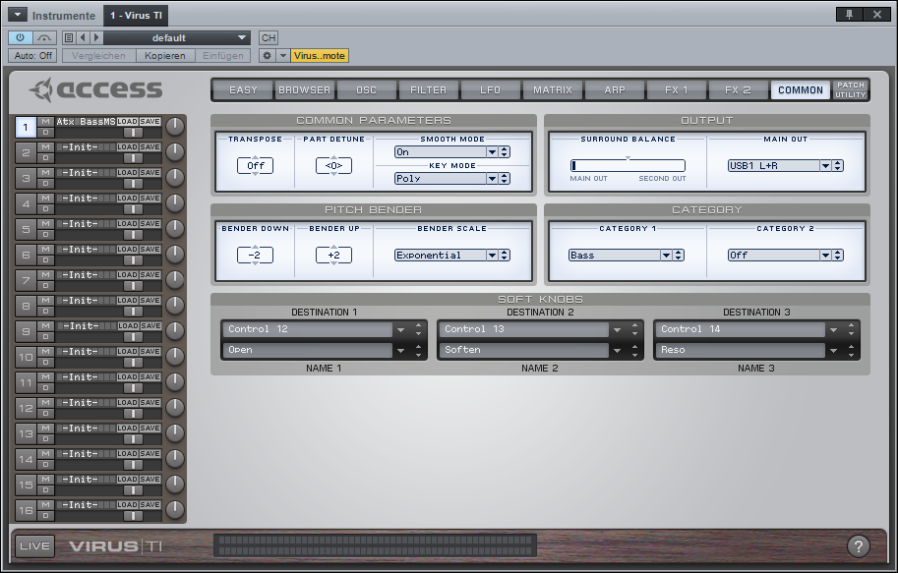Open Destination 1 Control 12 dropdown

400,329
